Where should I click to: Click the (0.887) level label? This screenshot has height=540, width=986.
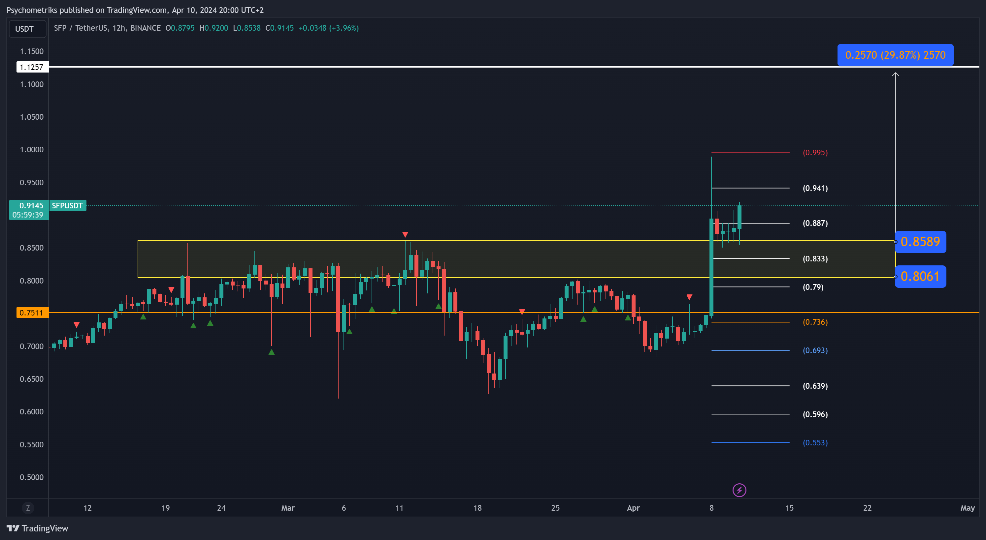(x=815, y=223)
